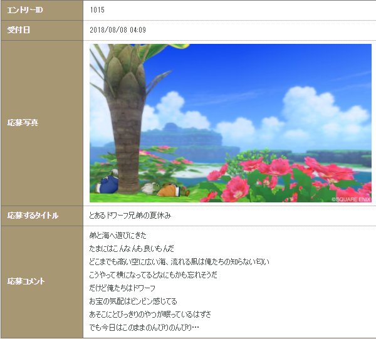Click the 応募コメント label cell
The image size is (376, 339).
42,282
